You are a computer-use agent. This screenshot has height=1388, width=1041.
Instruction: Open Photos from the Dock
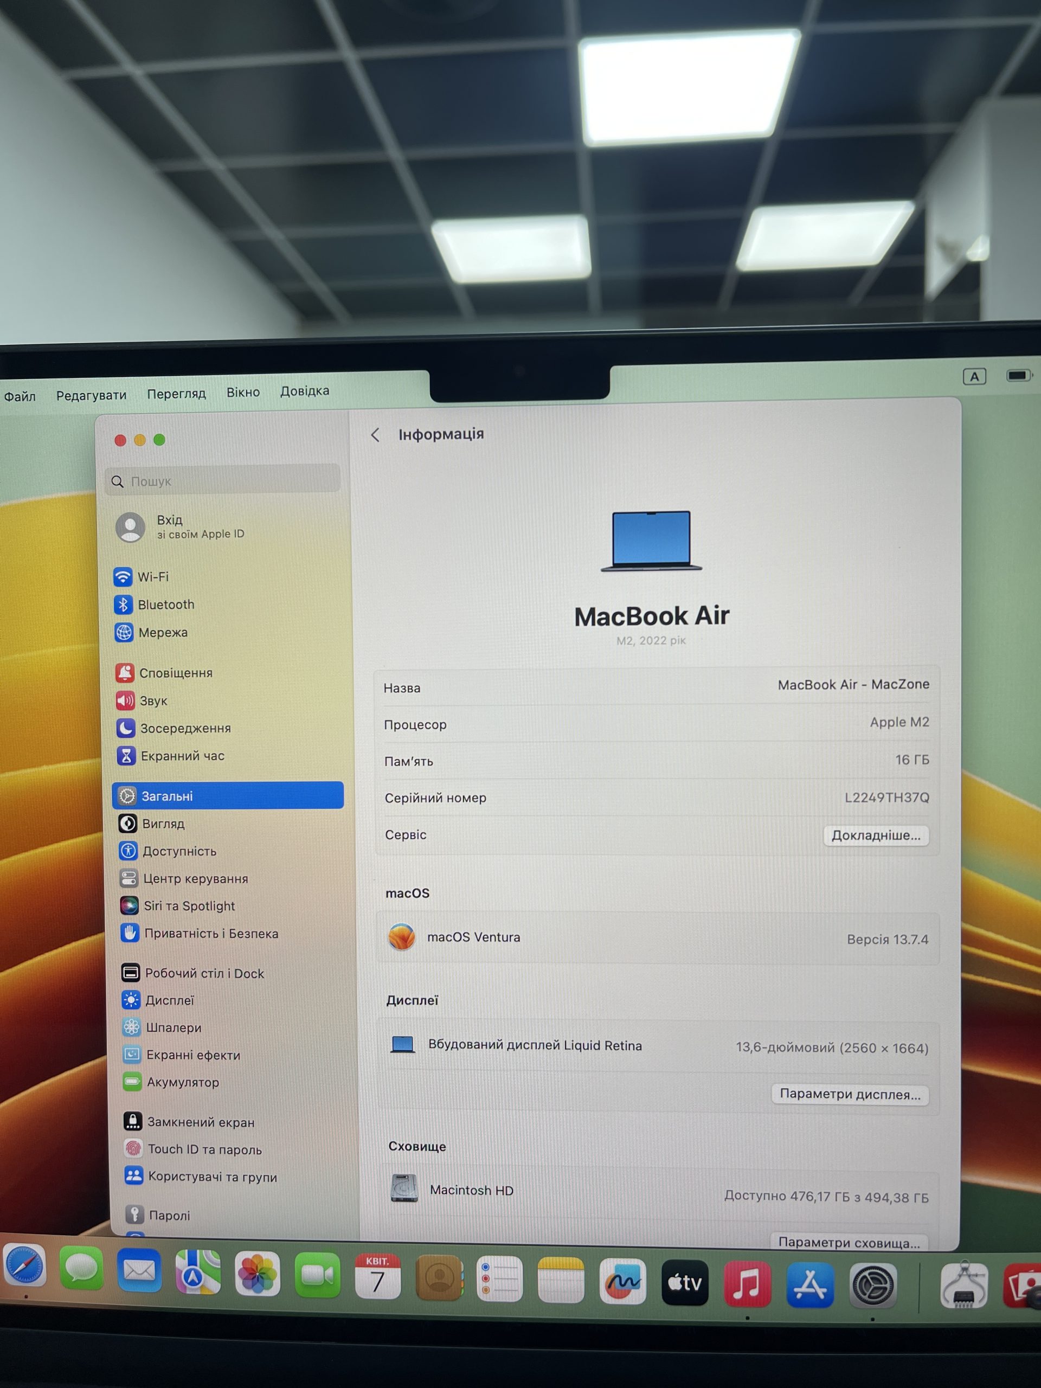pyautogui.click(x=258, y=1274)
